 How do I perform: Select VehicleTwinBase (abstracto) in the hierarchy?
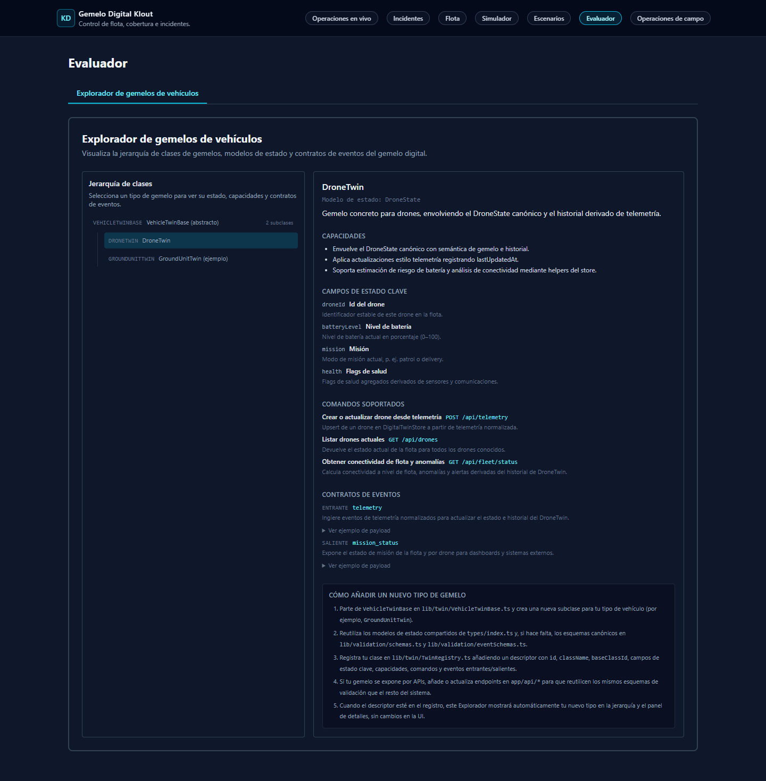193,223
